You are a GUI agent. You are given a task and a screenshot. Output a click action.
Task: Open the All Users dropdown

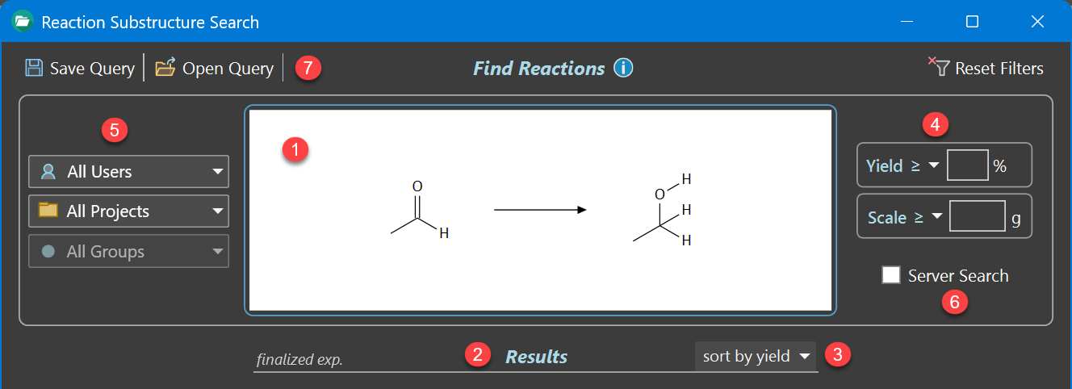click(216, 172)
